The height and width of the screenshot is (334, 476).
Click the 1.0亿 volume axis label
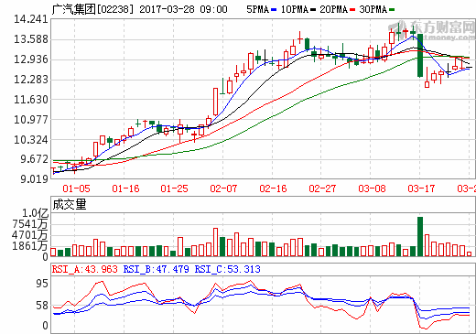pyautogui.click(x=36, y=213)
